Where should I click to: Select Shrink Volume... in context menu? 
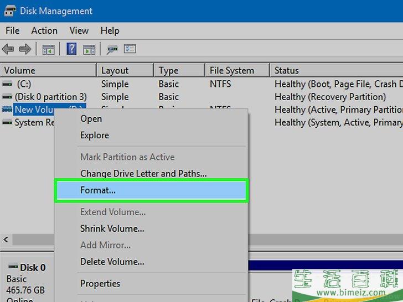coord(112,228)
